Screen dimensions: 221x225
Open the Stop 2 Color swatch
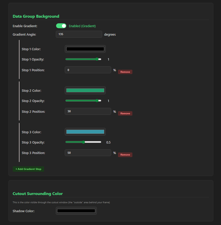click(x=85, y=90)
